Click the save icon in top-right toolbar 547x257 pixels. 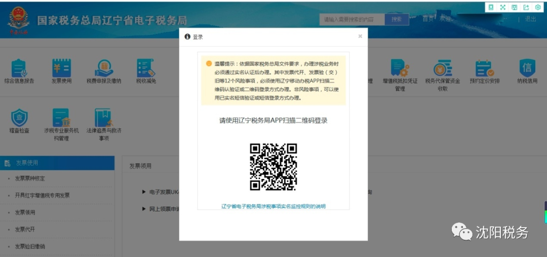coord(514,7)
